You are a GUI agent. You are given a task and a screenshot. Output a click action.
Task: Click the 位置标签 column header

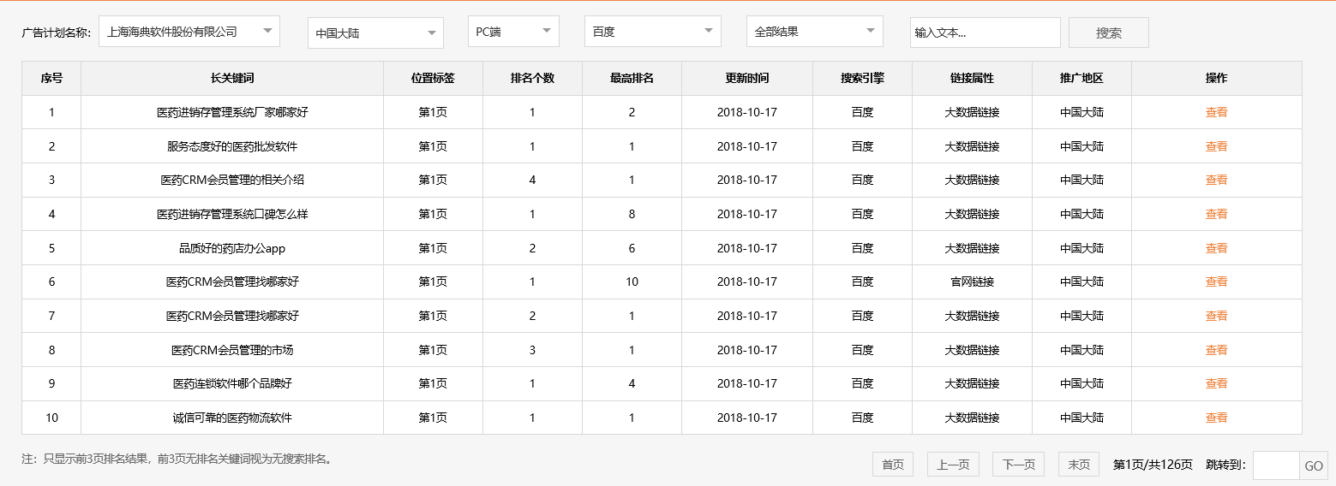click(433, 78)
